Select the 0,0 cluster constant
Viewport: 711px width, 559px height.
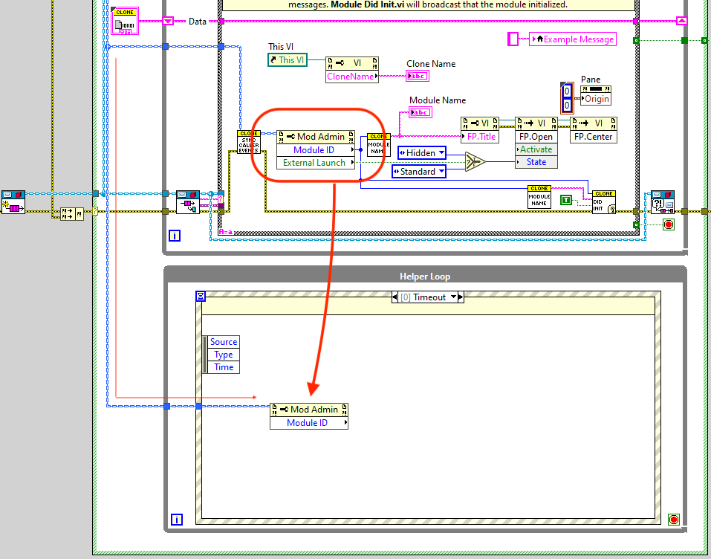[x=567, y=98]
